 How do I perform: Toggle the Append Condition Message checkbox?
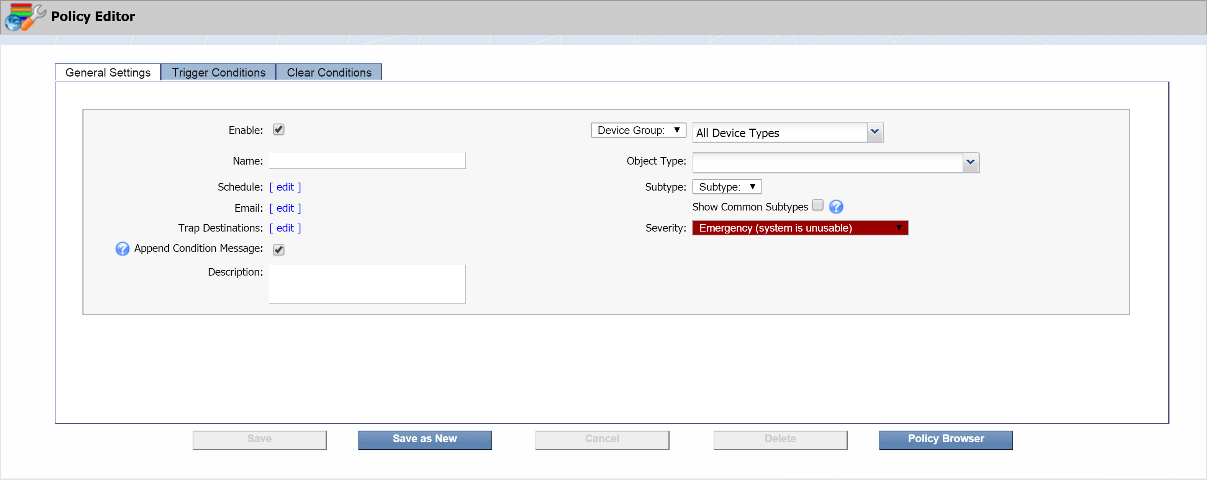click(x=278, y=249)
